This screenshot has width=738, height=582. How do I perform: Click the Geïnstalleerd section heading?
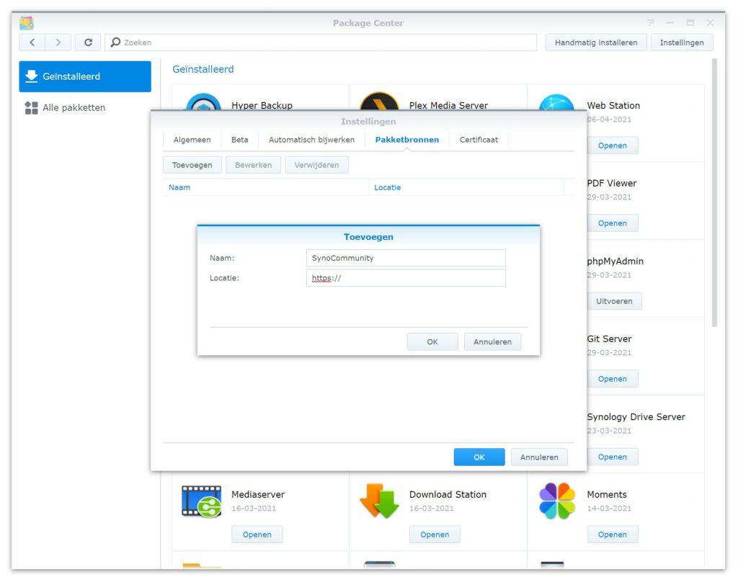[x=203, y=69]
